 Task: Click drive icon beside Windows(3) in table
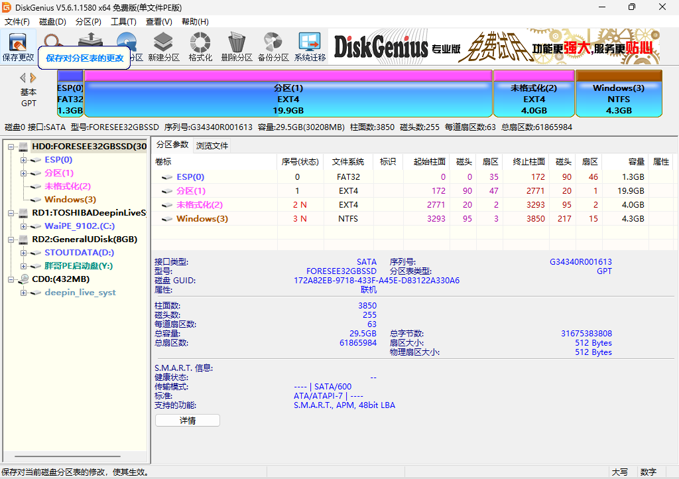[x=166, y=219]
